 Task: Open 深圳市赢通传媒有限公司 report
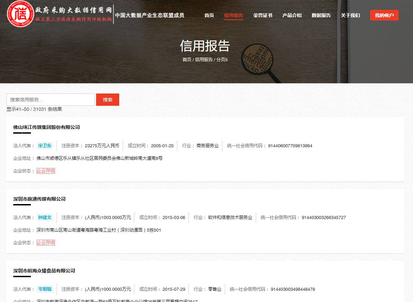click(x=39, y=199)
